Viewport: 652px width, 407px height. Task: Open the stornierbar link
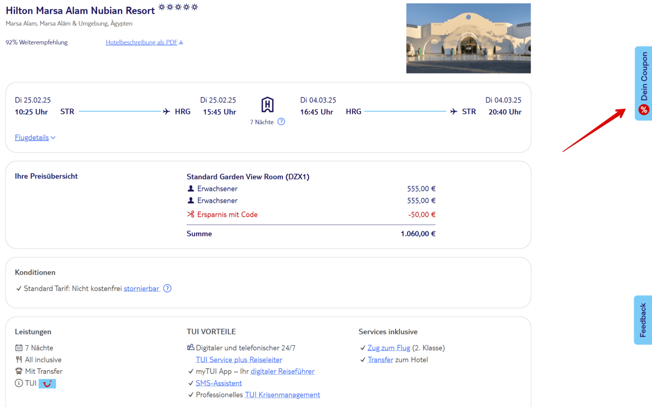coord(142,289)
